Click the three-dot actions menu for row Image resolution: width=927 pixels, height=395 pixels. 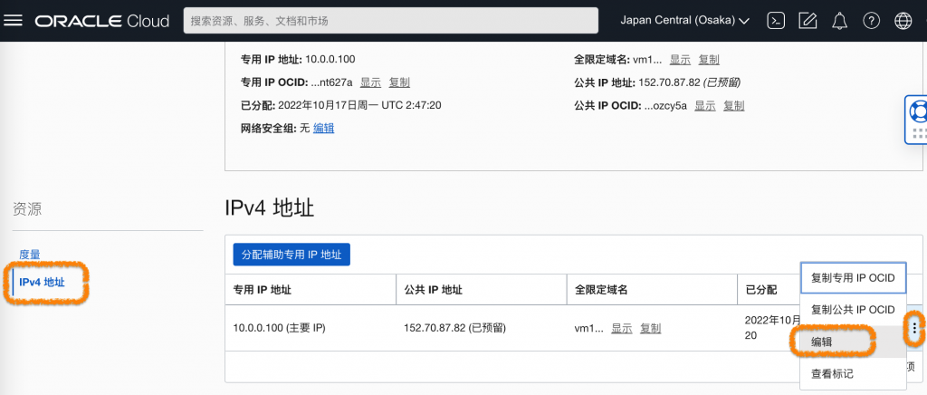coord(915,328)
